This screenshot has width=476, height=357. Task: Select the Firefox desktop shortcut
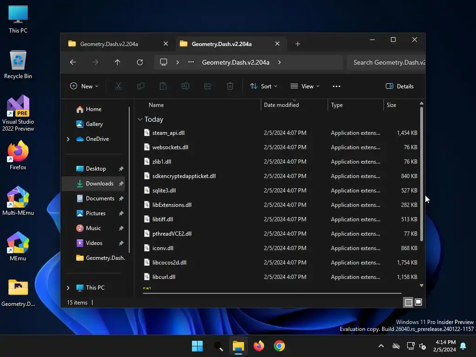coord(18,155)
